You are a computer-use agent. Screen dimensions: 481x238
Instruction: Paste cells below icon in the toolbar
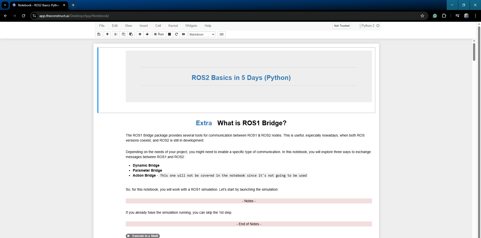click(x=131, y=34)
